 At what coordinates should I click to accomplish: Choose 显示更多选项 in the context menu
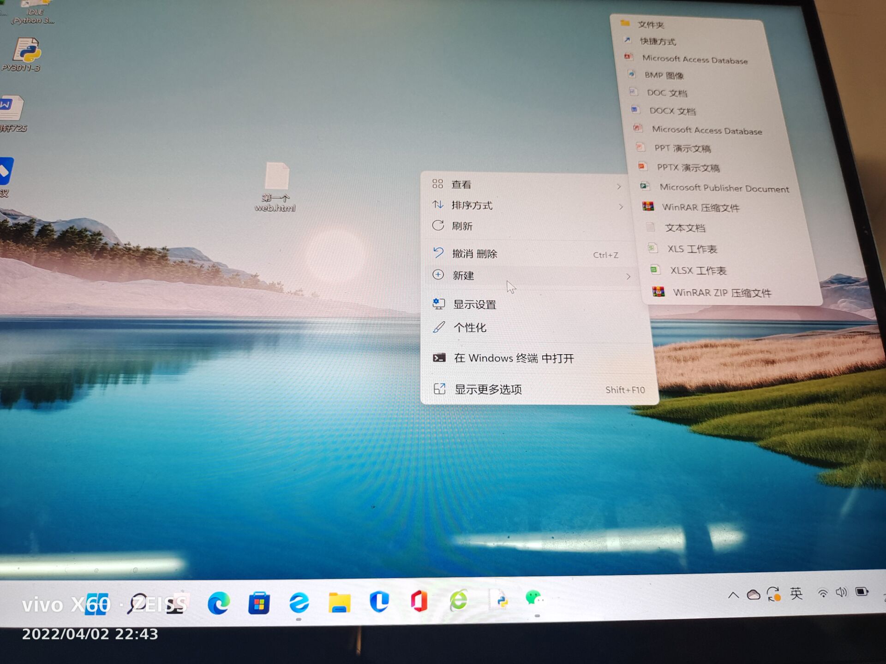tap(541, 390)
